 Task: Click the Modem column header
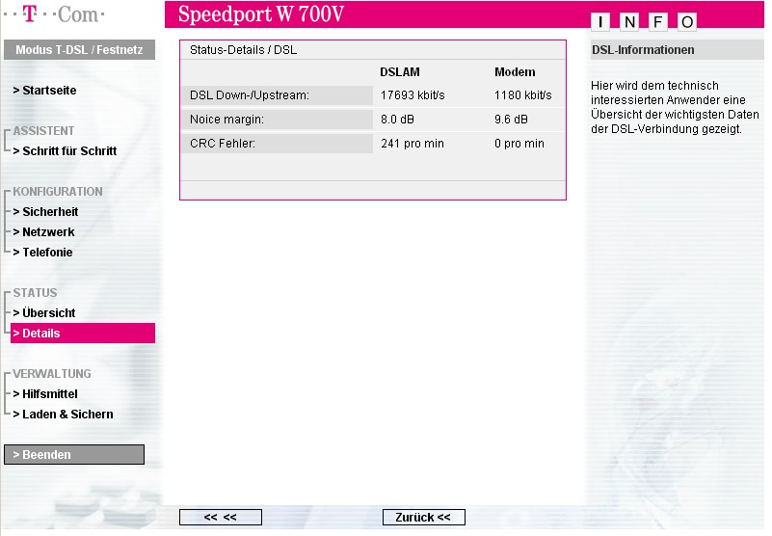(x=515, y=72)
